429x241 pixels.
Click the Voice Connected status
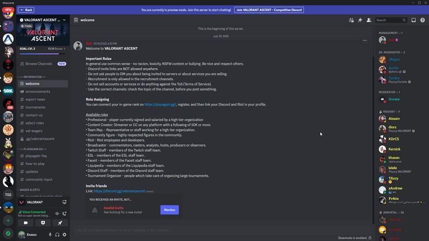[34, 212]
